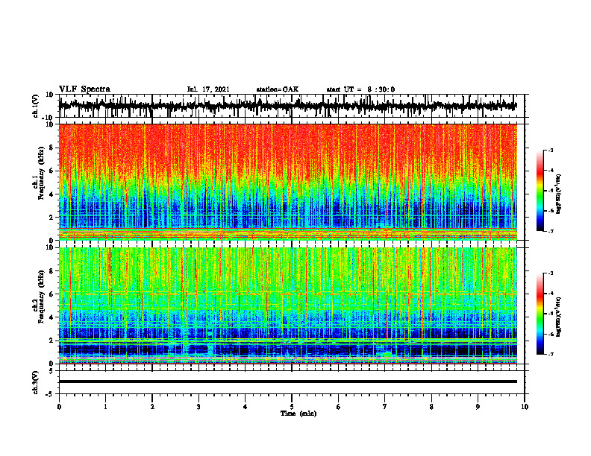The height and width of the screenshot is (456, 591).
Task: Click time axis tick label "2"
Action: click(152, 407)
